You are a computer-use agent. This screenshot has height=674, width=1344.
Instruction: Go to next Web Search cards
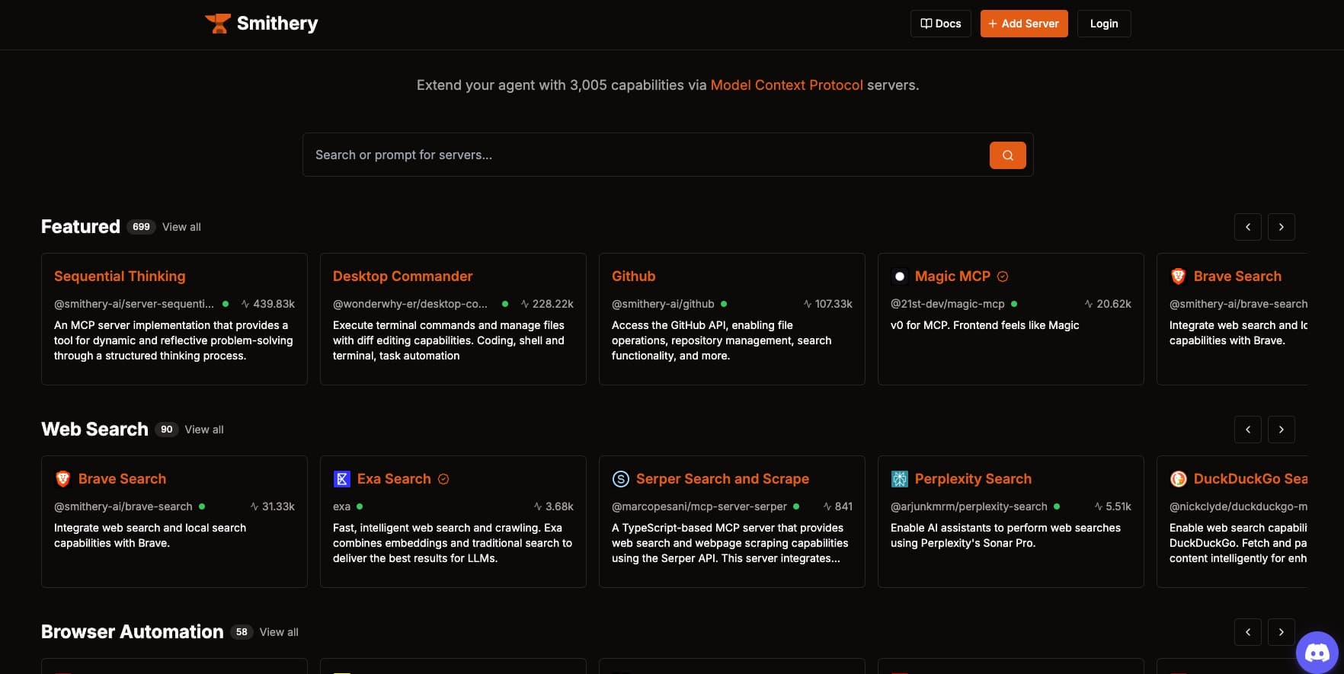tap(1282, 430)
